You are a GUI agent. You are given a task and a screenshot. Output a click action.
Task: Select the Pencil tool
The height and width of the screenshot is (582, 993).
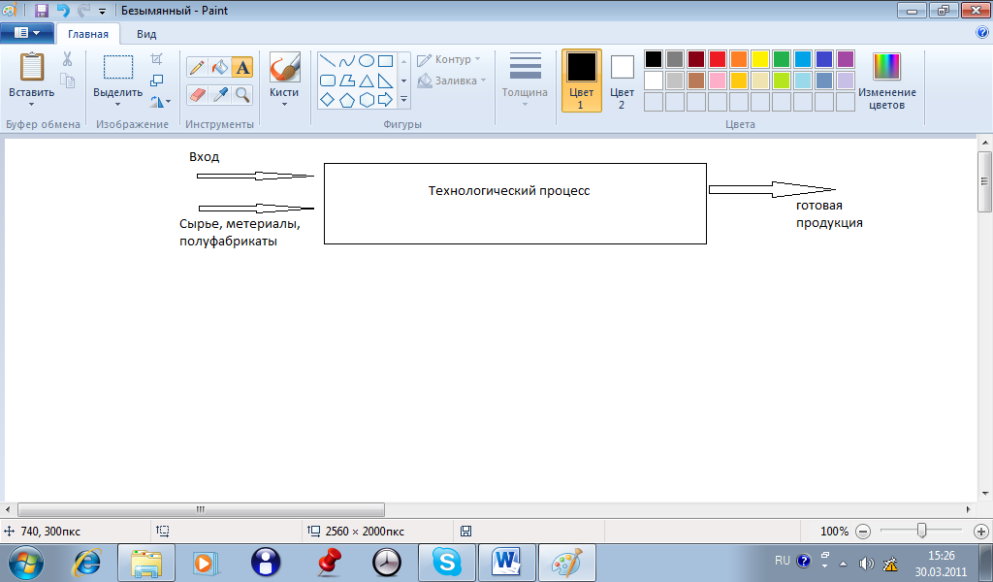197,67
